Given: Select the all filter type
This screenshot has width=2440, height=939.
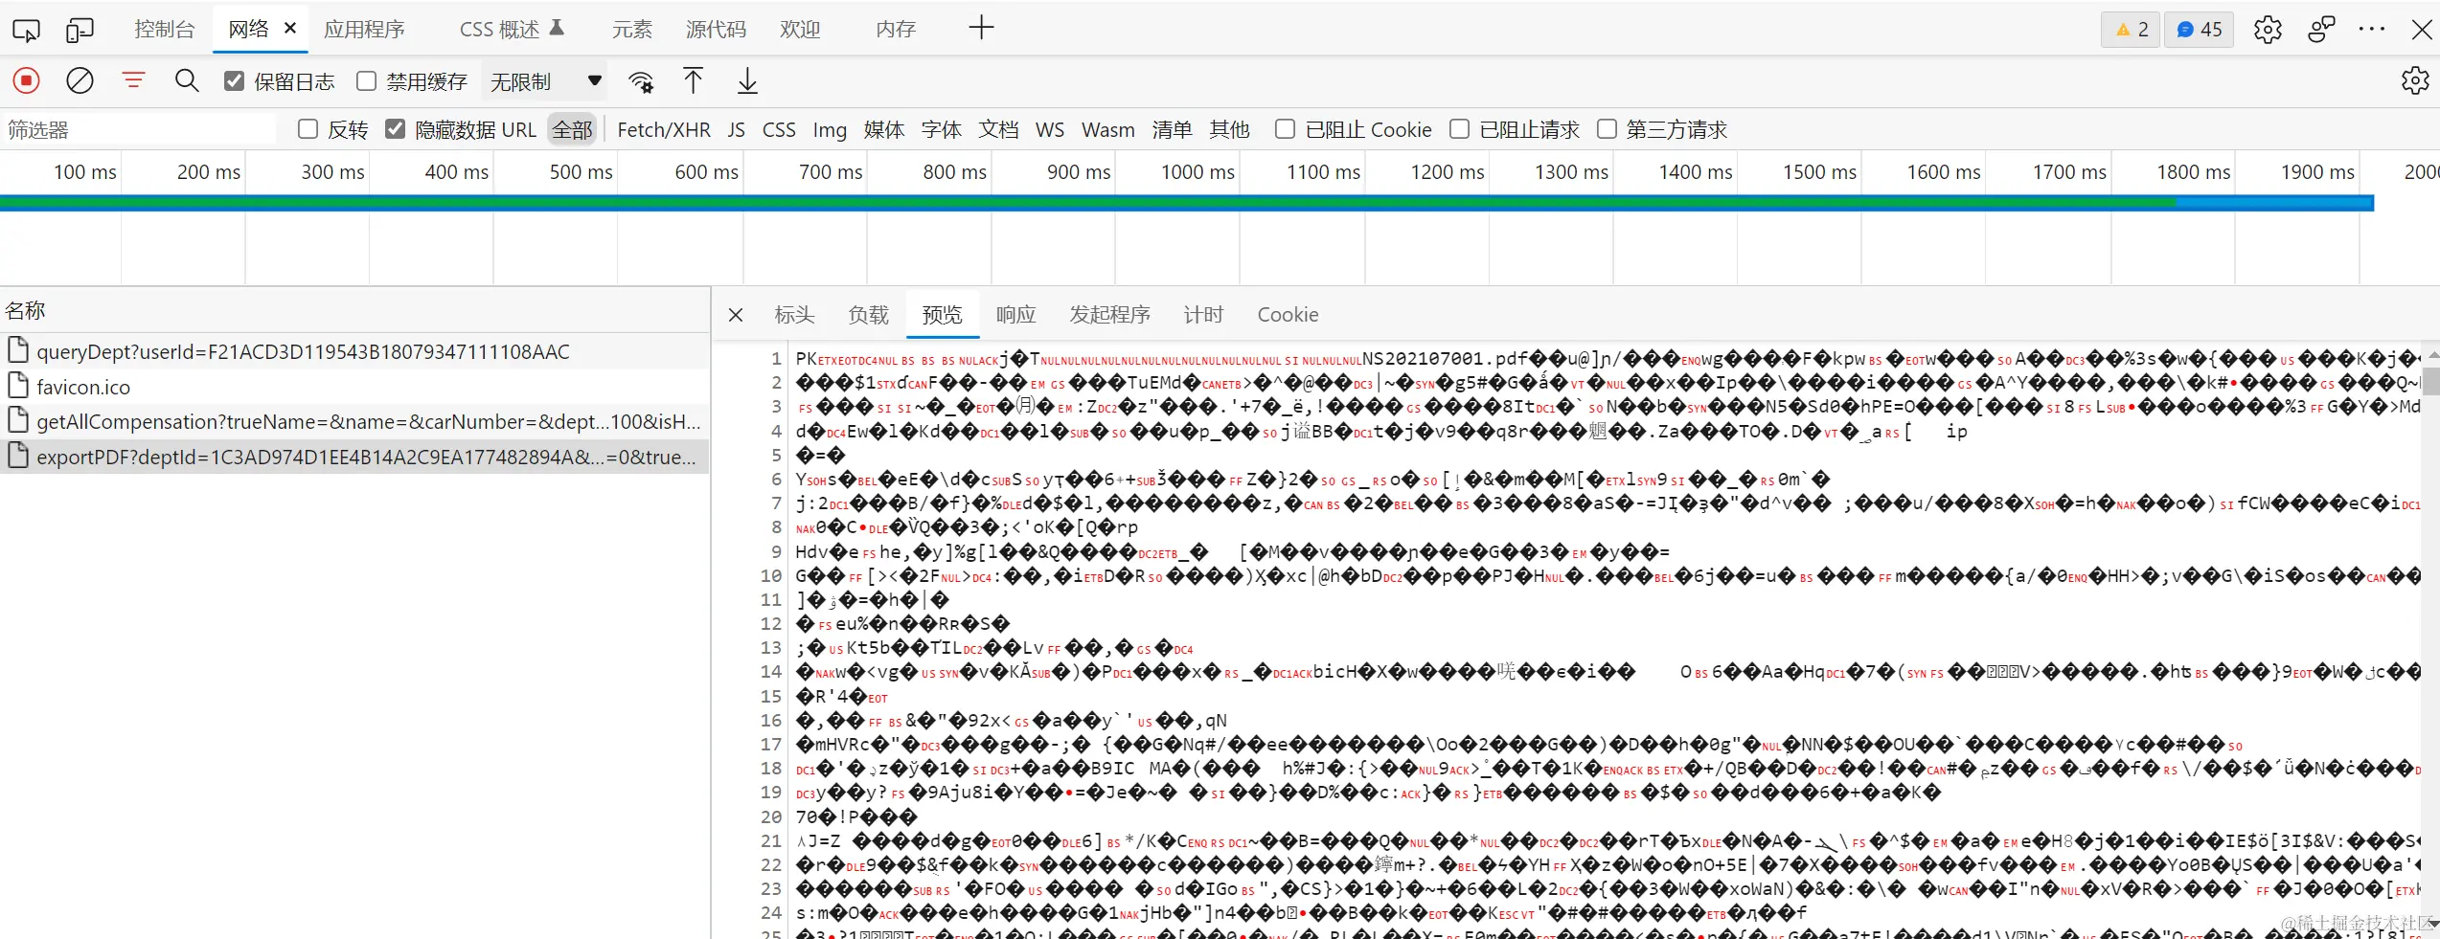Looking at the screenshot, I should 573,129.
